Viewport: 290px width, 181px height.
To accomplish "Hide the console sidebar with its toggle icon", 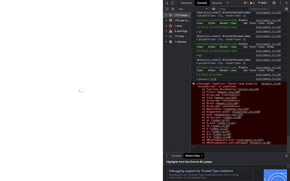I will click(166, 9).
